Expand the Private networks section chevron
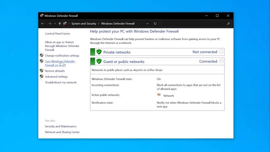Image resolution: width=270 pixels, height=152 pixels. (221, 52)
